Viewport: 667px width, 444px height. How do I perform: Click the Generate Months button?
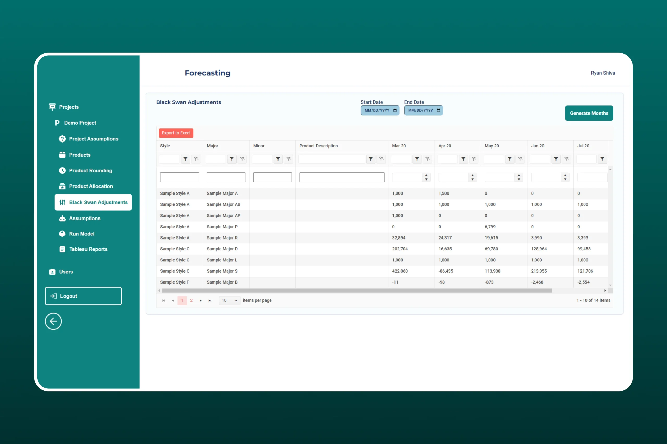click(589, 113)
